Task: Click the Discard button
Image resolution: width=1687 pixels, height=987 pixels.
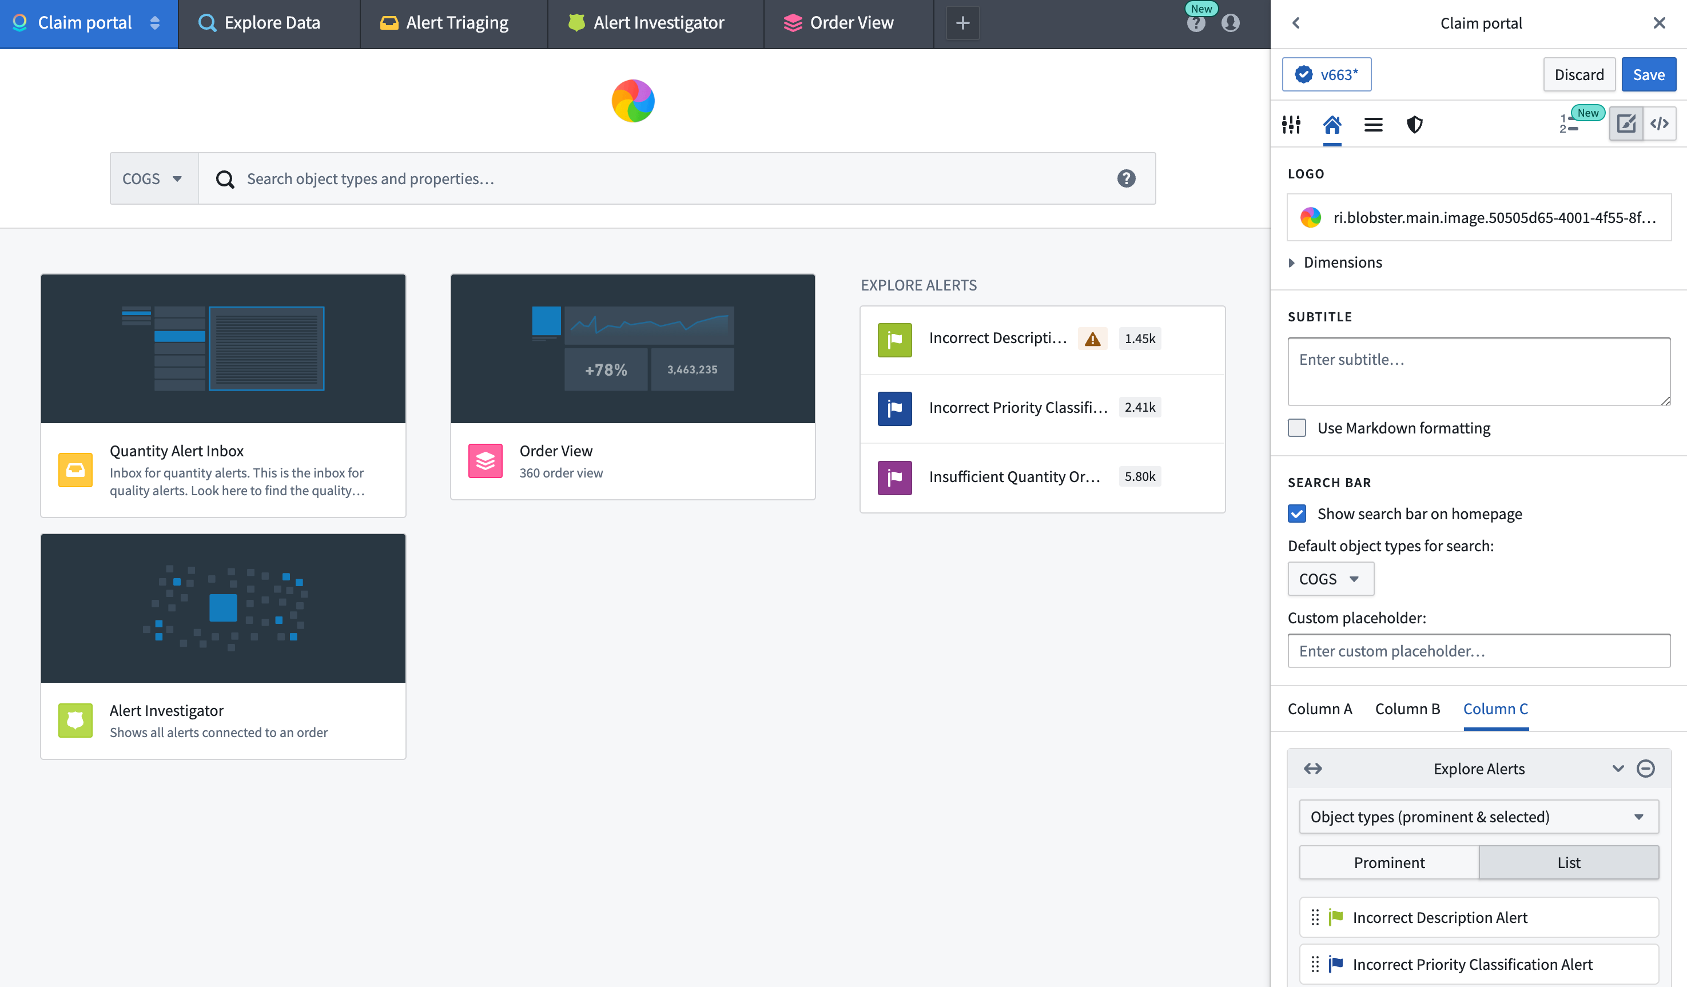Action: point(1579,74)
